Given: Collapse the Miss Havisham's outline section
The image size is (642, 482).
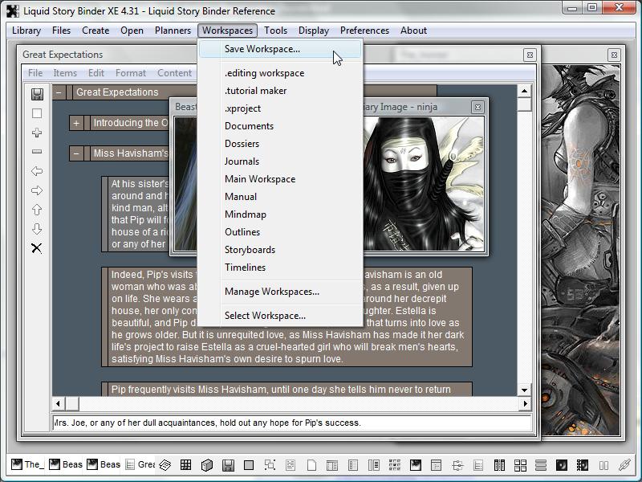Looking at the screenshot, I should point(76,153).
